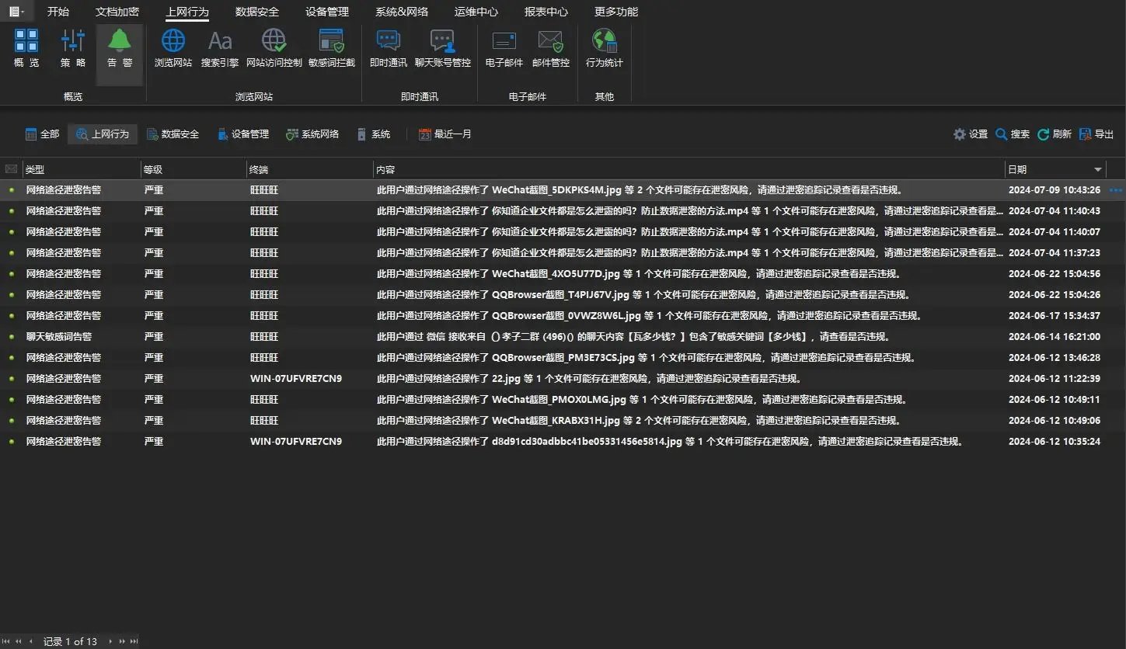The image size is (1126, 649).
Task: Select the d8d91cd30adbbc41be05331456e5814.jpg row
Action: click(x=563, y=442)
